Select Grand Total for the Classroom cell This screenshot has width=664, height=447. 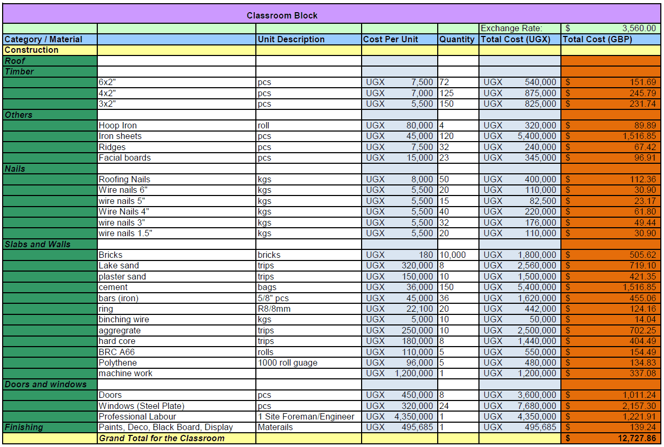177,438
